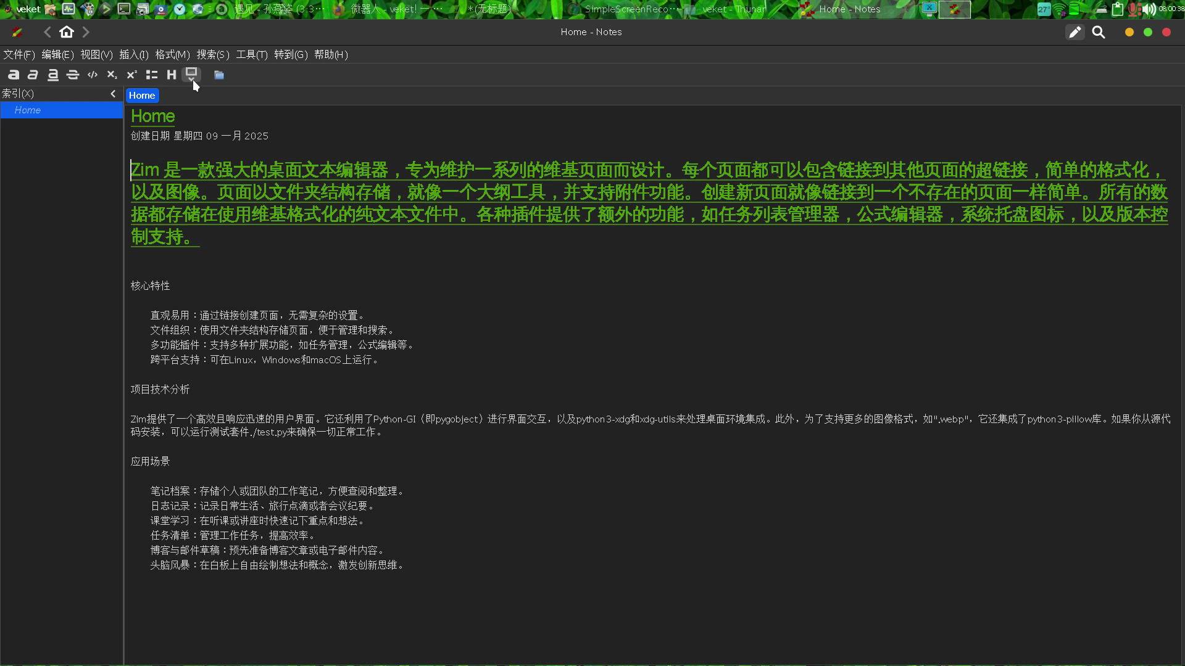Open search with the magnifier icon
1185x666 pixels.
click(1099, 32)
